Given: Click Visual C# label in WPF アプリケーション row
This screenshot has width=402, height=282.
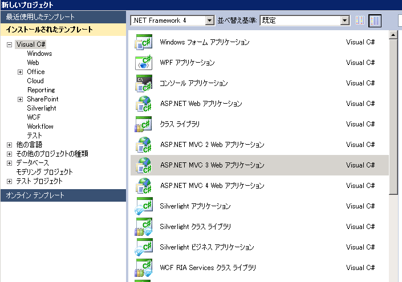Looking at the screenshot, I should click(x=360, y=63).
